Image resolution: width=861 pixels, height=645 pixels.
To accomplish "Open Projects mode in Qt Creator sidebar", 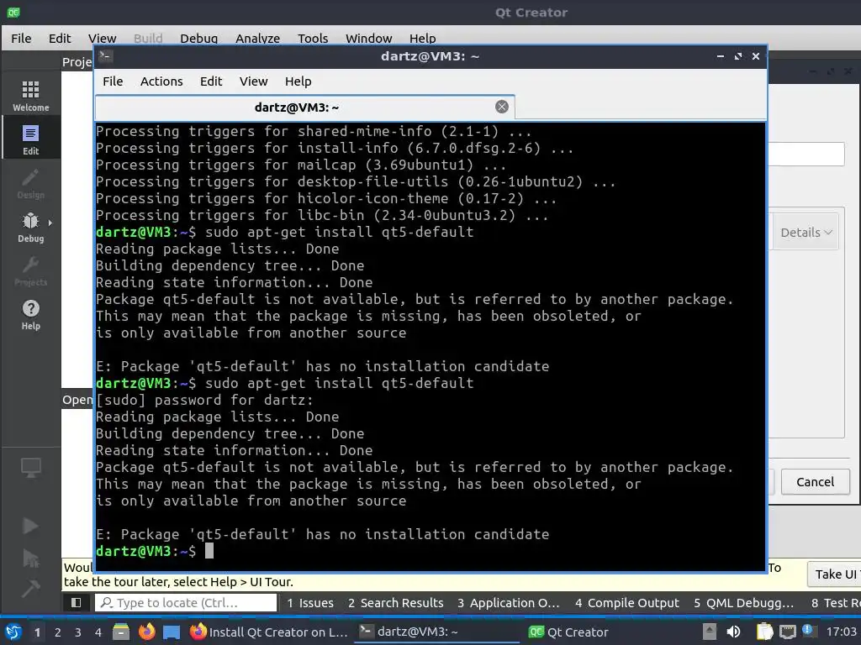I will pyautogui.click(x=31, y=271).
